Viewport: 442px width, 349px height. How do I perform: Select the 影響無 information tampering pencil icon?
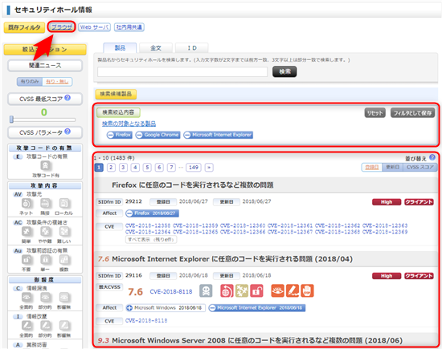tap(64, 326)
